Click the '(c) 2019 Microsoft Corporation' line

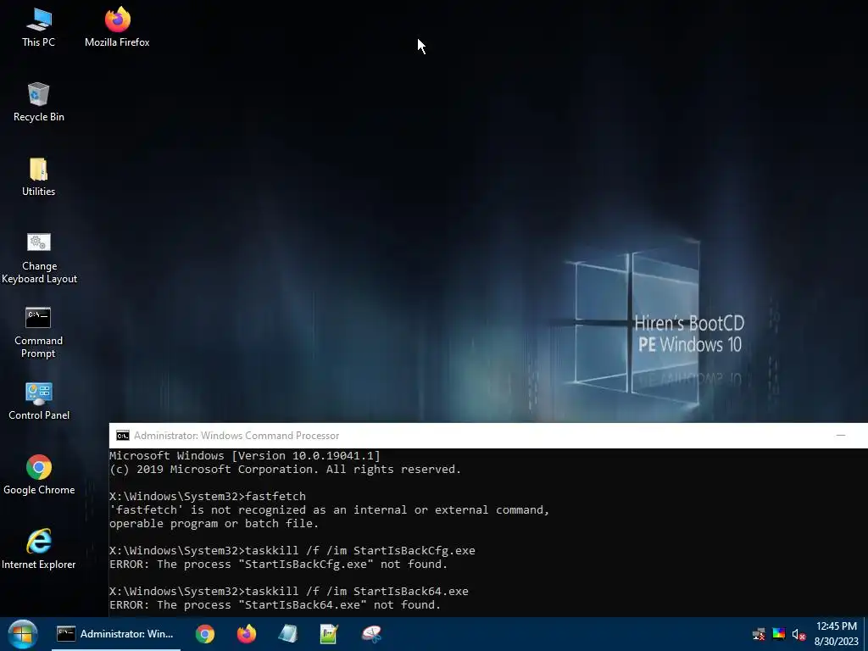coord(285,469)
